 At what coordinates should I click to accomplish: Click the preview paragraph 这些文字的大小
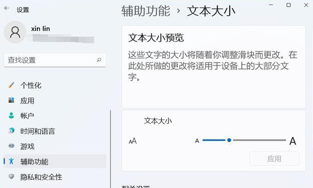point(212,66)
